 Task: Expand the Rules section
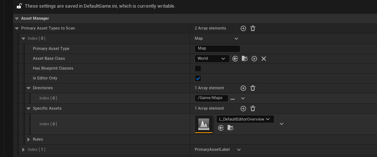[x=28, y=140]
